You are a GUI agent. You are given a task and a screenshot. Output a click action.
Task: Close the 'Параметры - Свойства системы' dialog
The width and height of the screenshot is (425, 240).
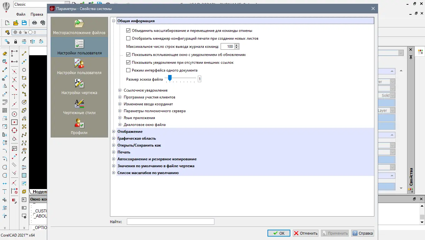373,8
